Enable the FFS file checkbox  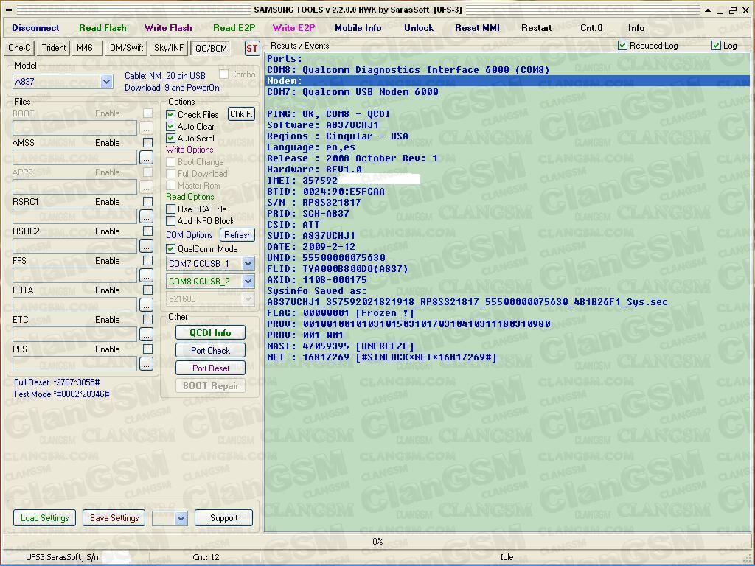(147, 260)
